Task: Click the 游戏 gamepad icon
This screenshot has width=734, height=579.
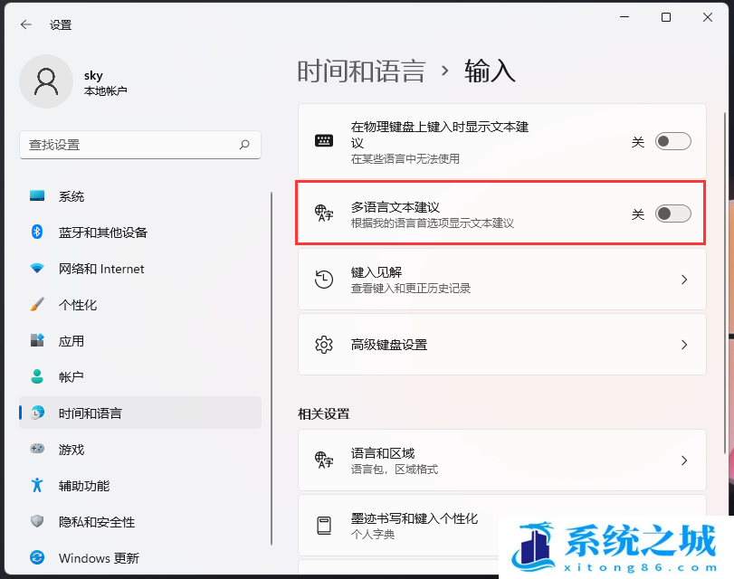Action: click(37, 449)
